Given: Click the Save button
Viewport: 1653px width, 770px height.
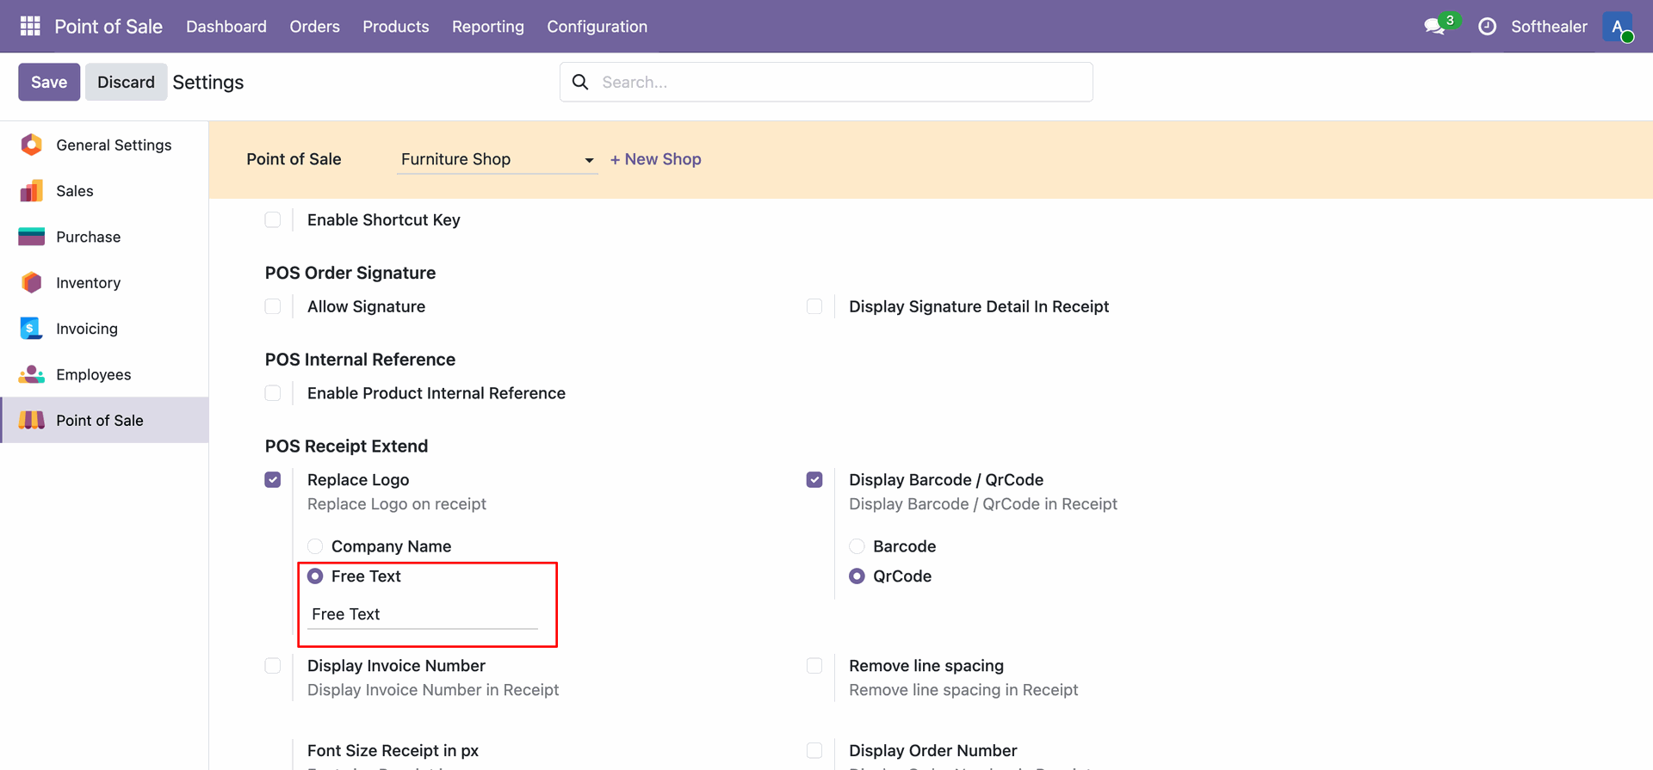Looking at the screenshot, I should [x=49, y=82].
